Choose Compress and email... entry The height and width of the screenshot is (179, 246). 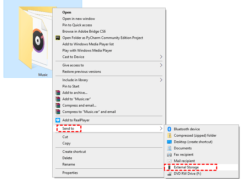coord(109,105)
